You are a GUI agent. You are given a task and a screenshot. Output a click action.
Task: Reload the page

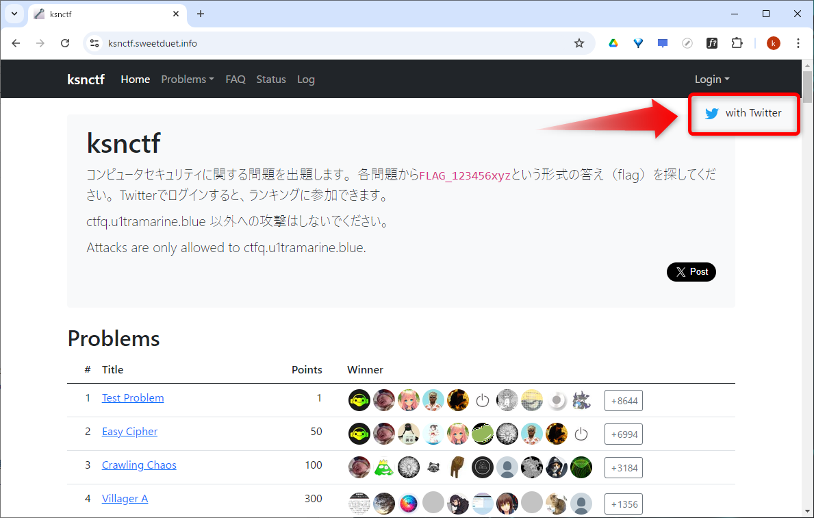click(x=65, y=42)
